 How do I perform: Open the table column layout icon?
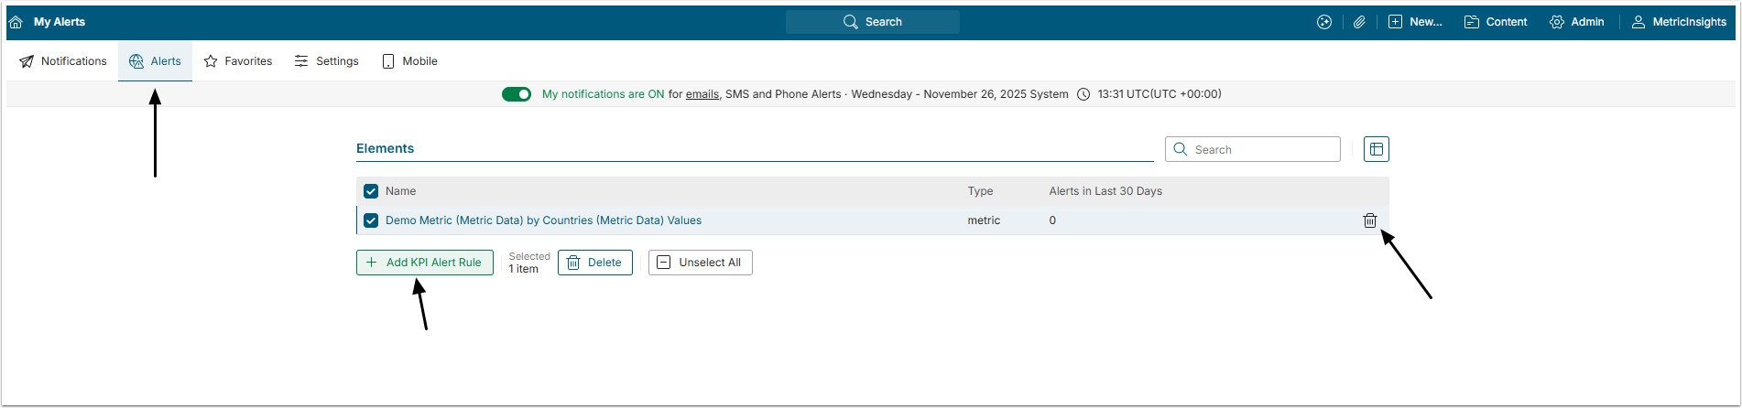point(1376,149)
